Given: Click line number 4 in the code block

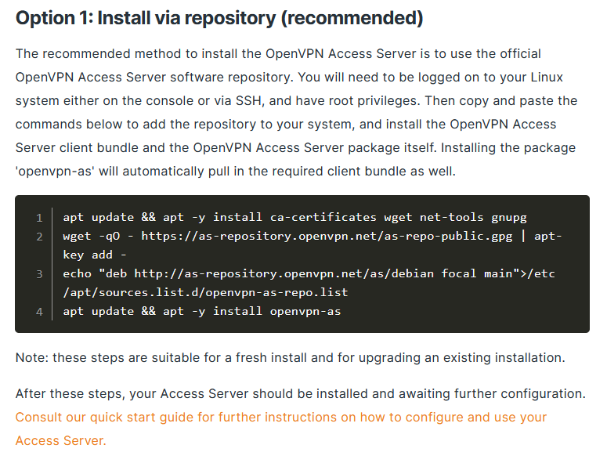Looking at the screenshot, I should 39,312.
